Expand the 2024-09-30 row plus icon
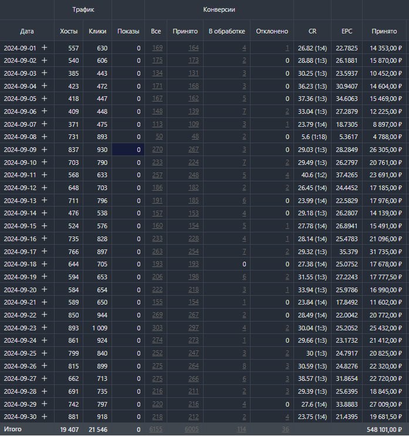 (44, 416)
